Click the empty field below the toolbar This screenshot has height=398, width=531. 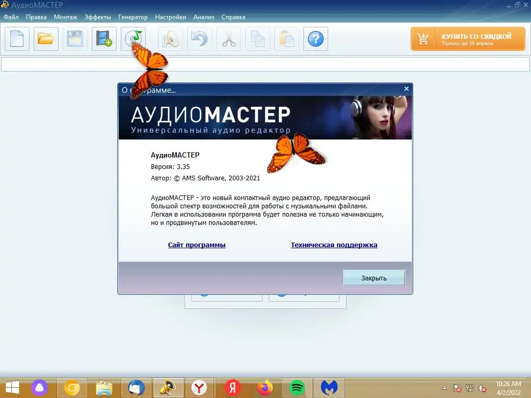click(265, 64)
